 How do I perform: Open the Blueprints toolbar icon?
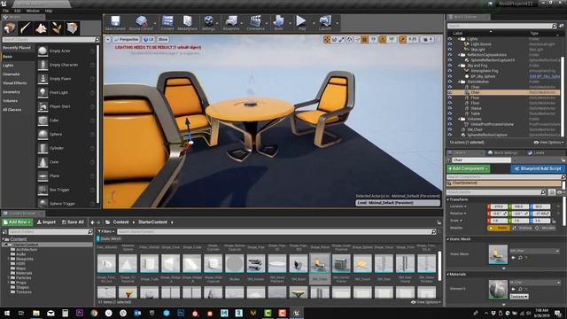231,23
